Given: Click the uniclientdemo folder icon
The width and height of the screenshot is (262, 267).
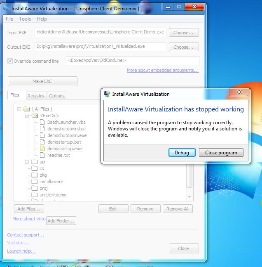Looking at the screenshot, I should (34, 195).
